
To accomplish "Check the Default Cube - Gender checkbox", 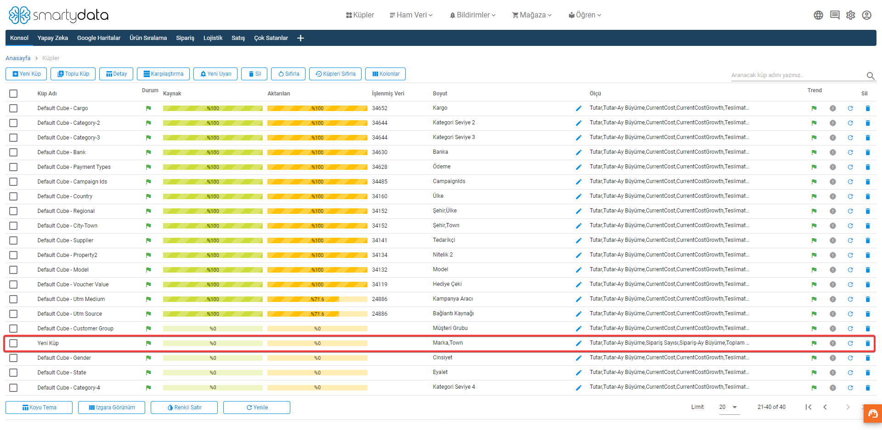I will point(13,358).
